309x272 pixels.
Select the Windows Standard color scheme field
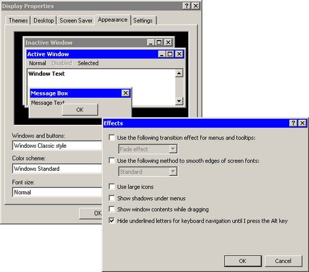(57, 169)
